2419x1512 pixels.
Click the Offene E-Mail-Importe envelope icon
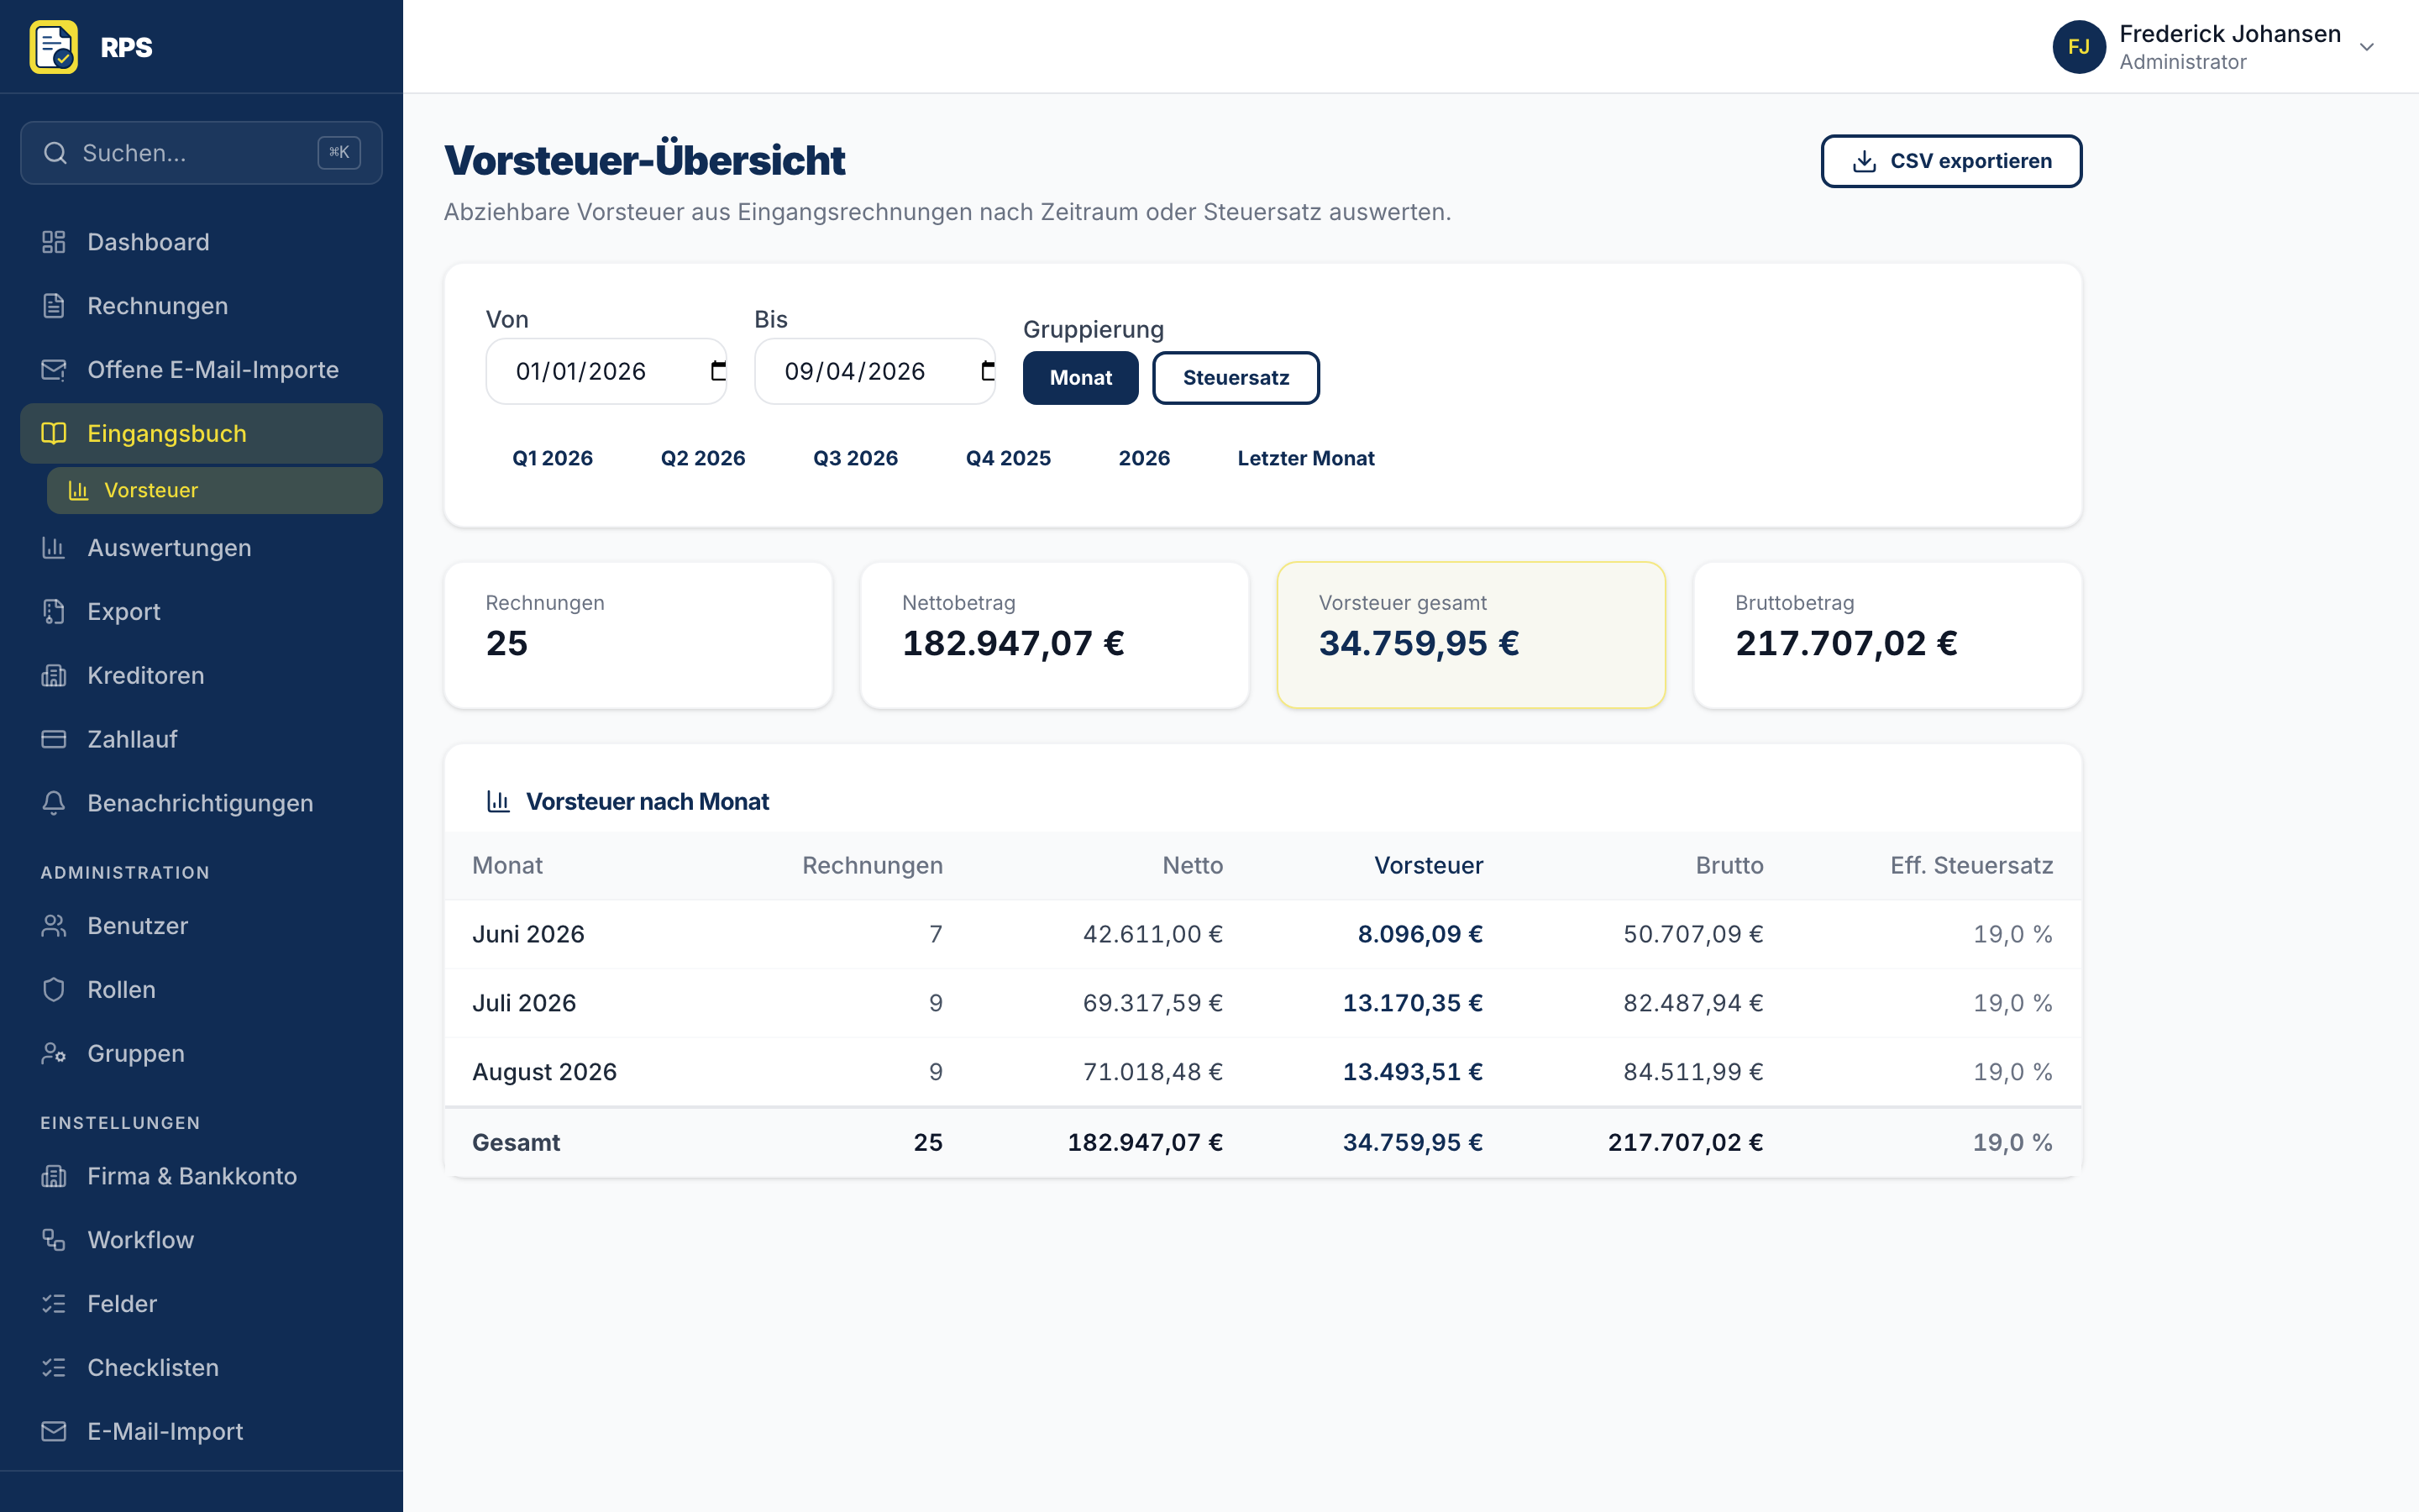pyautogui.click(x=54, y=370)
